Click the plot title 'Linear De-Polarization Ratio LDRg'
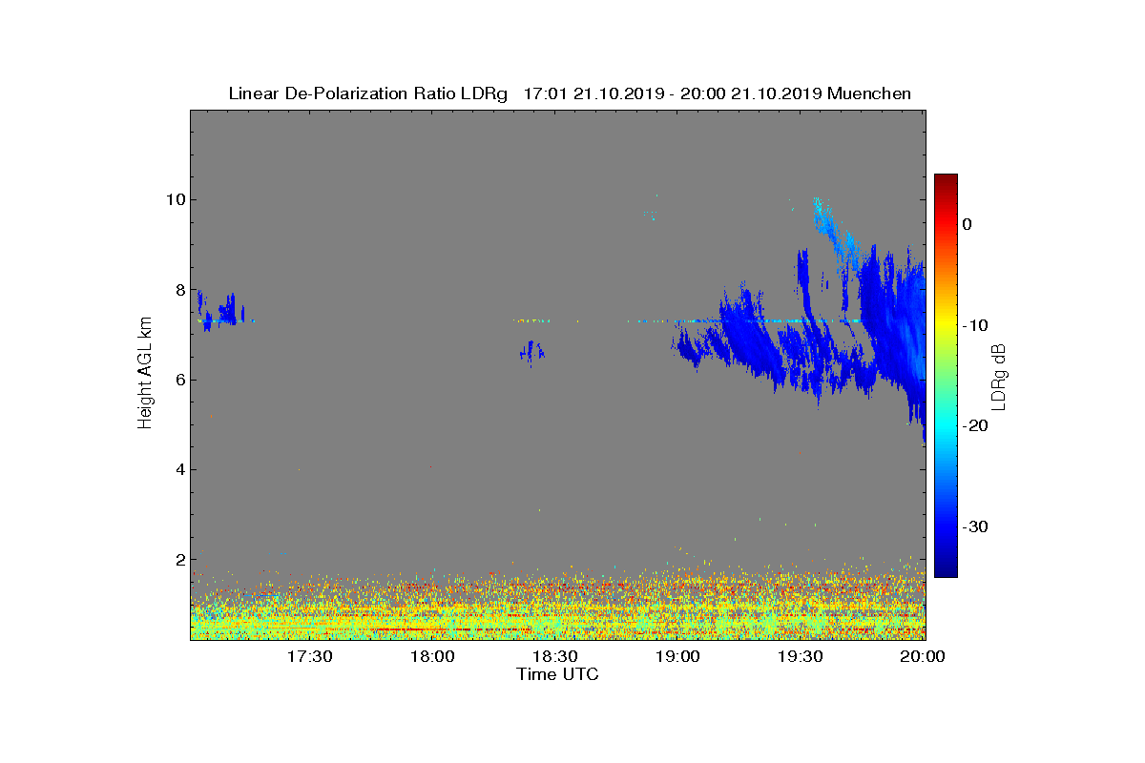 369,93
